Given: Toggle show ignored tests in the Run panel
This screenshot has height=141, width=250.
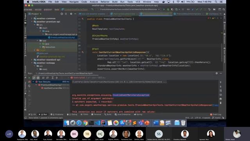Looking at the screenshot, I should (x=38, y=78).
